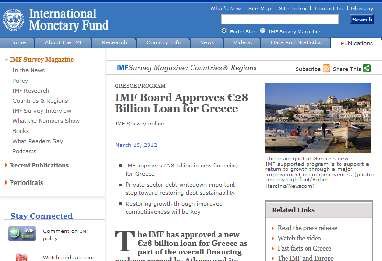Image resolution: width=382 pixels, height=261 pixels.
Task: Collapse the IMF Survey Magazine section
Action: [6, 60]
